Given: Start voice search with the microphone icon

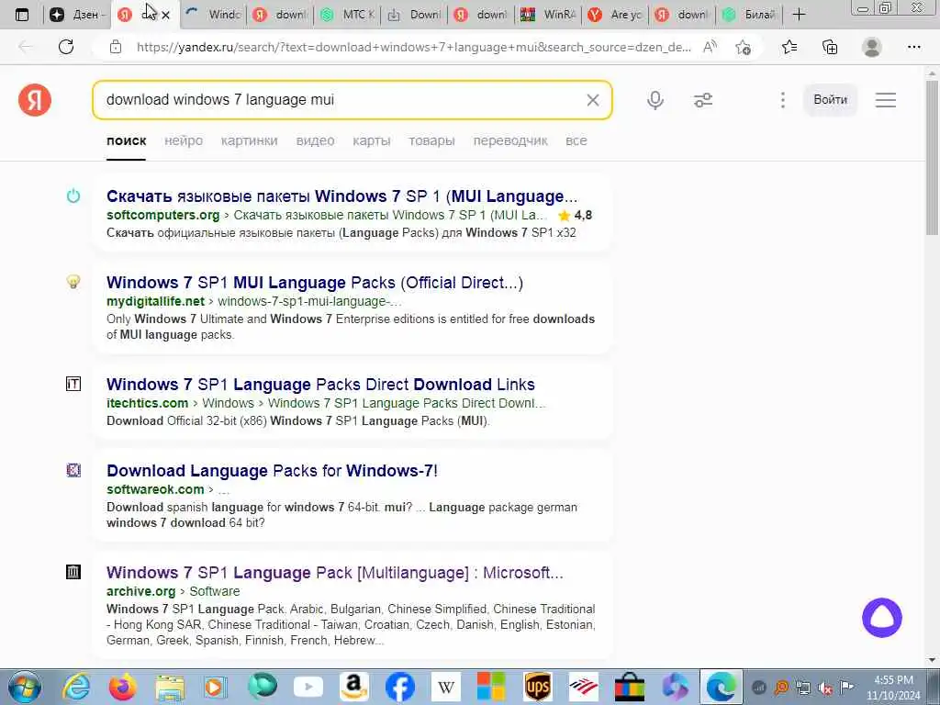Looking at the screenshot, I should (x=655, y=100).
